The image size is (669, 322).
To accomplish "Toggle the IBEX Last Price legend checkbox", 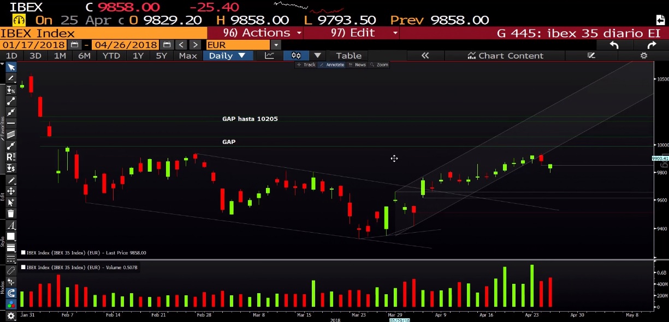I will coord(23,253).
